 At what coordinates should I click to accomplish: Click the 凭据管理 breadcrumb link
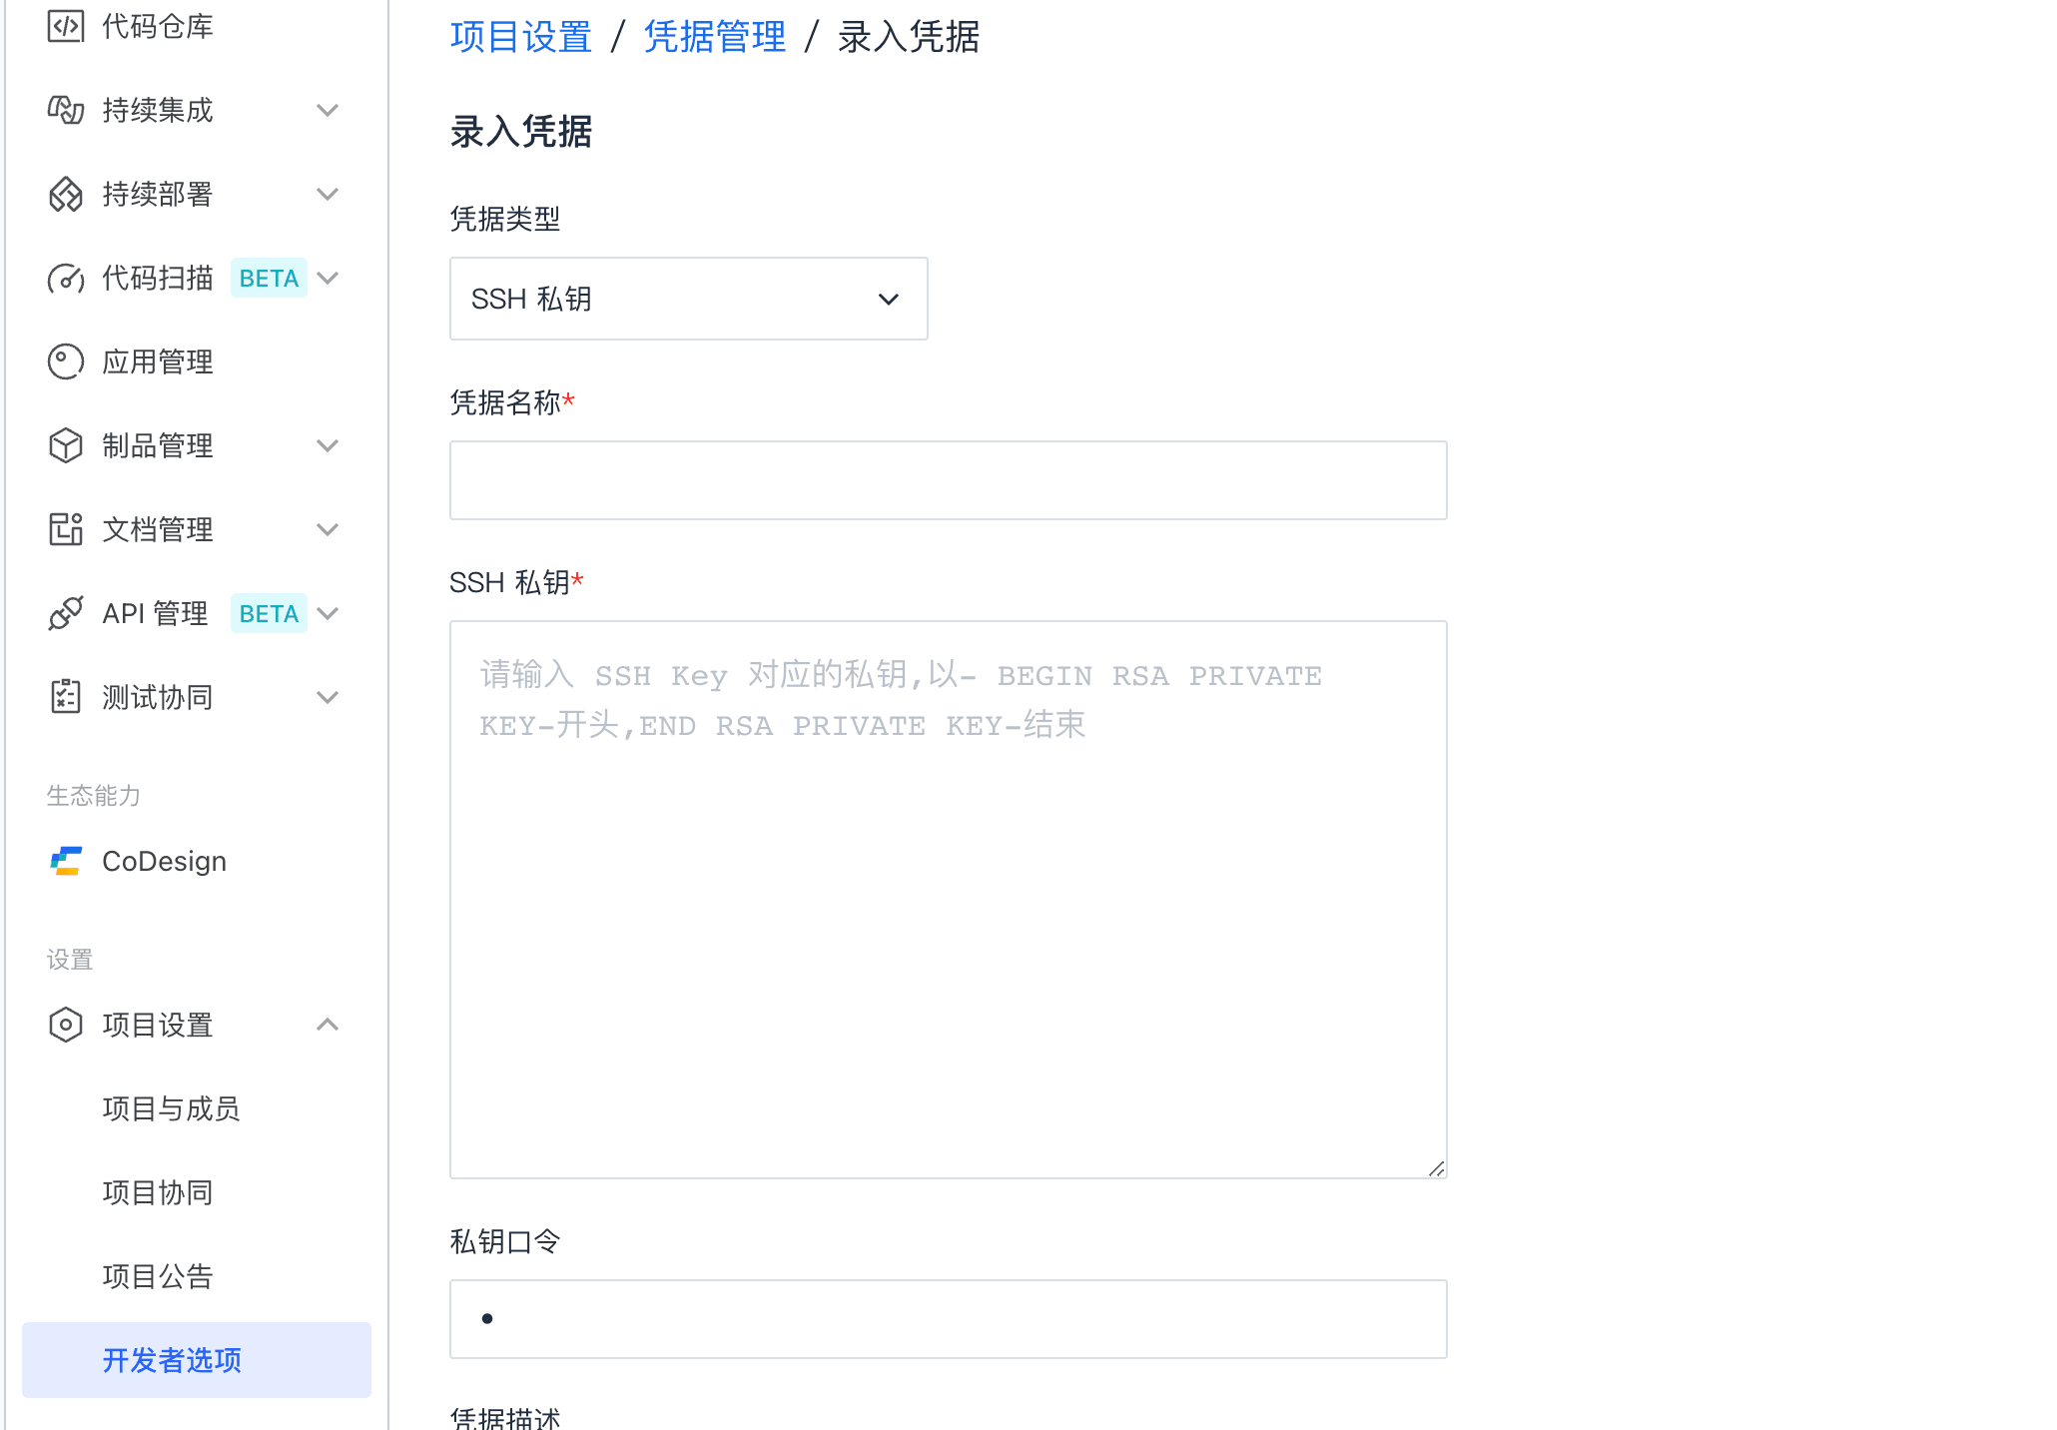714,37
